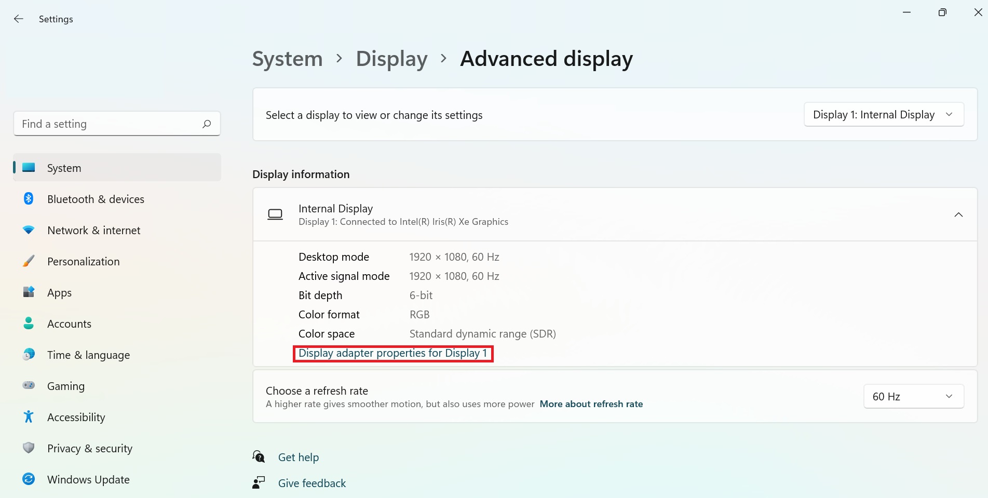The width and height of the screenshot is (988, 498).
Task: Open Network & internet settings
Action: click(93, 230)
